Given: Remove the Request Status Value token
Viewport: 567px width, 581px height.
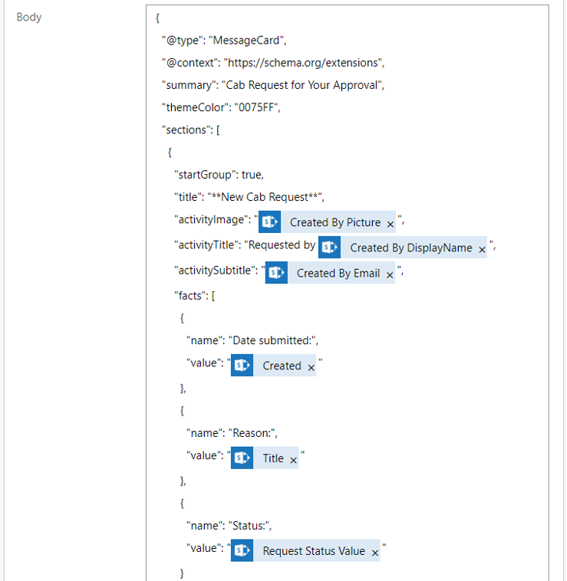Looking at the screenshot, I should tap(375, 553).
